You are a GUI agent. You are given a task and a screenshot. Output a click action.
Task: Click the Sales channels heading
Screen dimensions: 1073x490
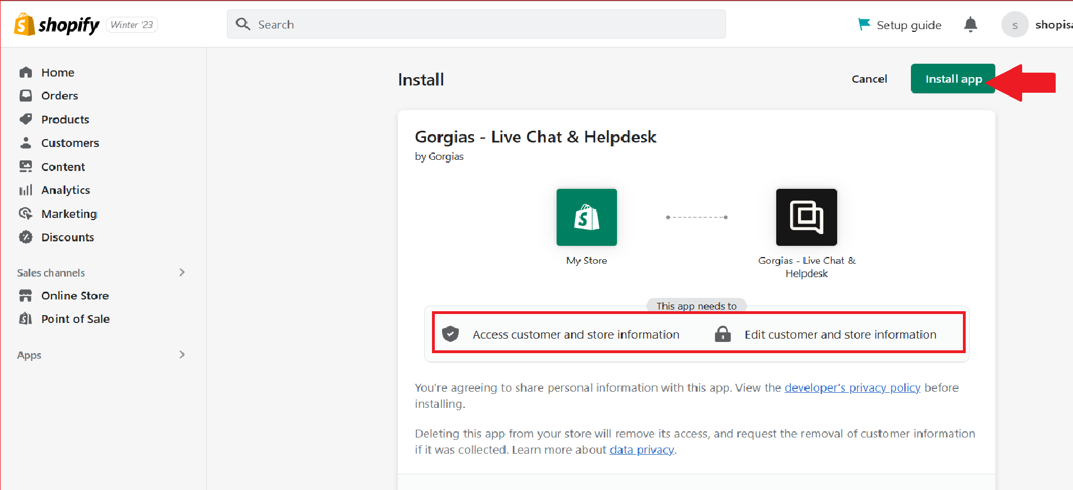tap(51, 273)
